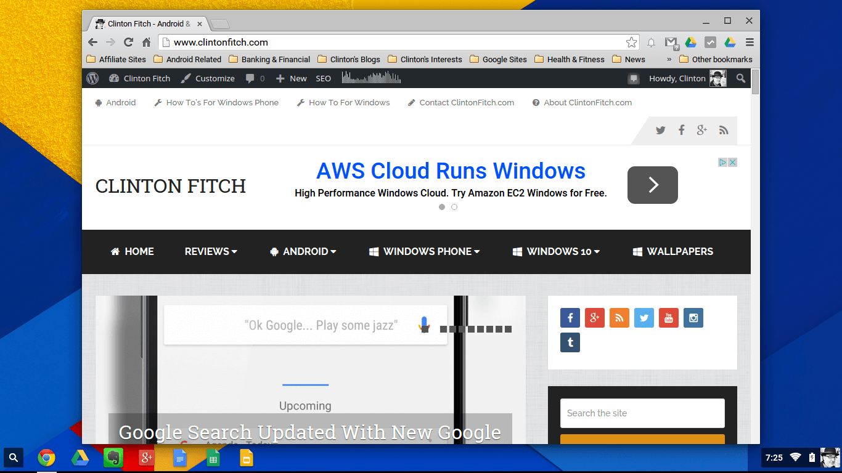Open Customize in the admin bar
This screenshot has height=473, width=842.
(x=208, y=78)
